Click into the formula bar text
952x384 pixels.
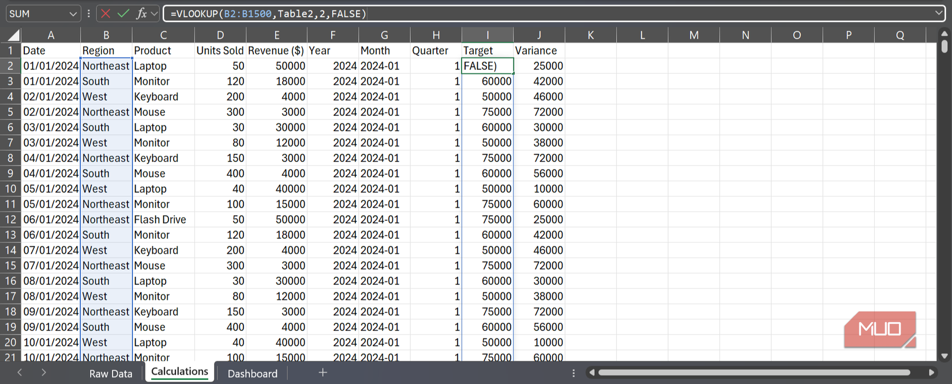[x=519, y=13]
